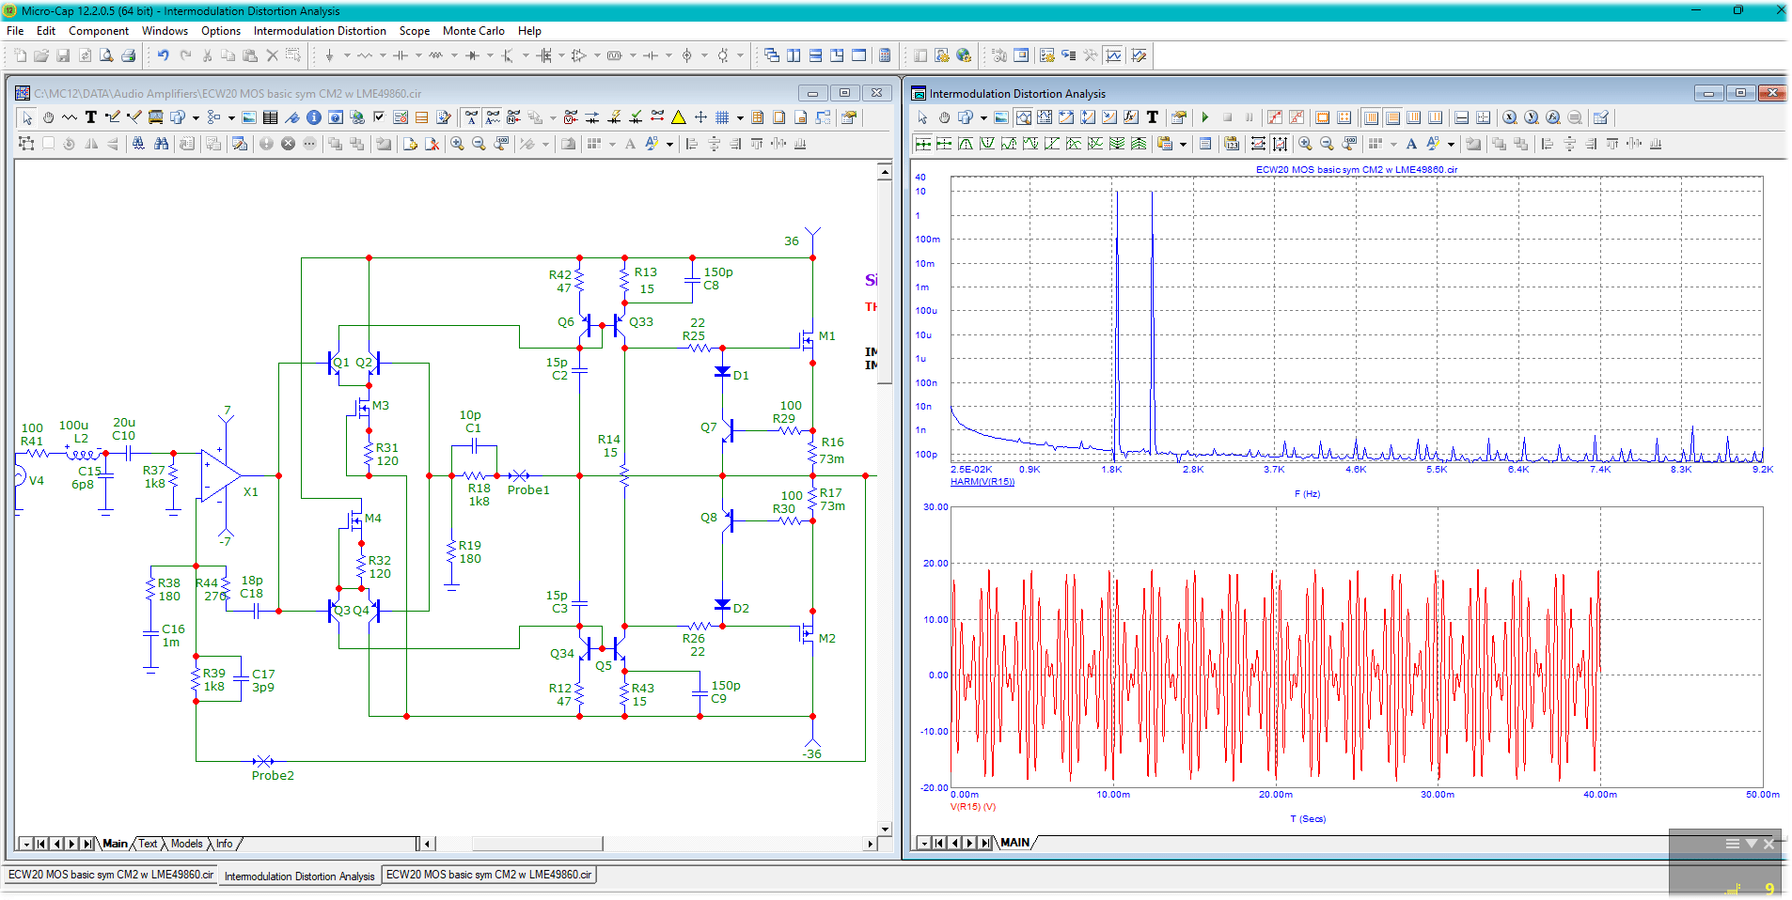Click the HARM(V(R15)) plot label link
This screenshot has height=900, width=1792.
point(982,482)
